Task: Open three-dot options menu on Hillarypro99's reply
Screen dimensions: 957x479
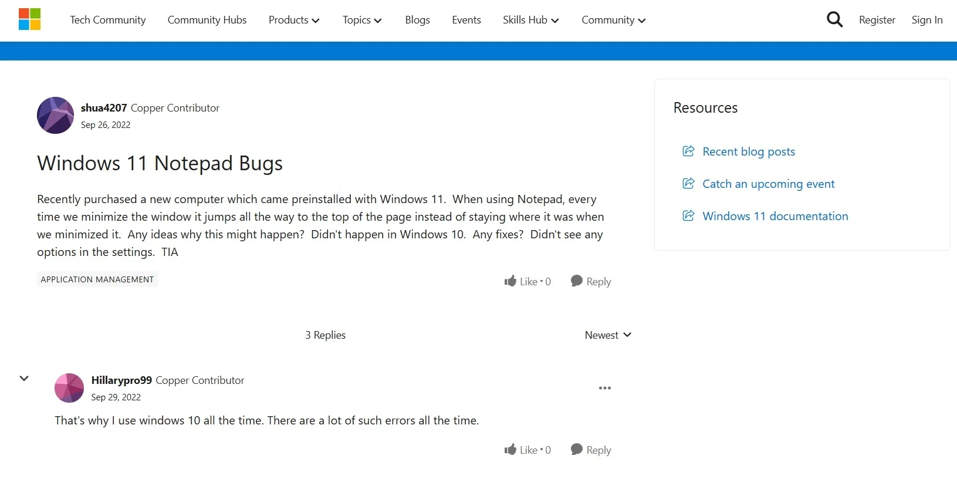Action: [604, 388]
